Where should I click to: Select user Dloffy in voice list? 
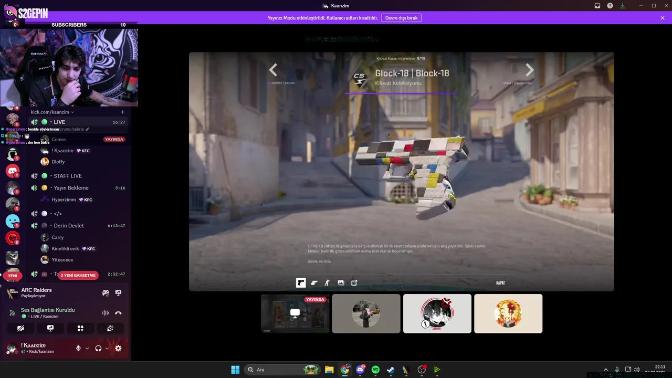coord(83,162)
